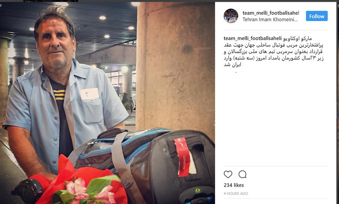The image size is (339, 204).
Task: Open the 4 HOURS AGO timestamp permalink
Action: 236,194
